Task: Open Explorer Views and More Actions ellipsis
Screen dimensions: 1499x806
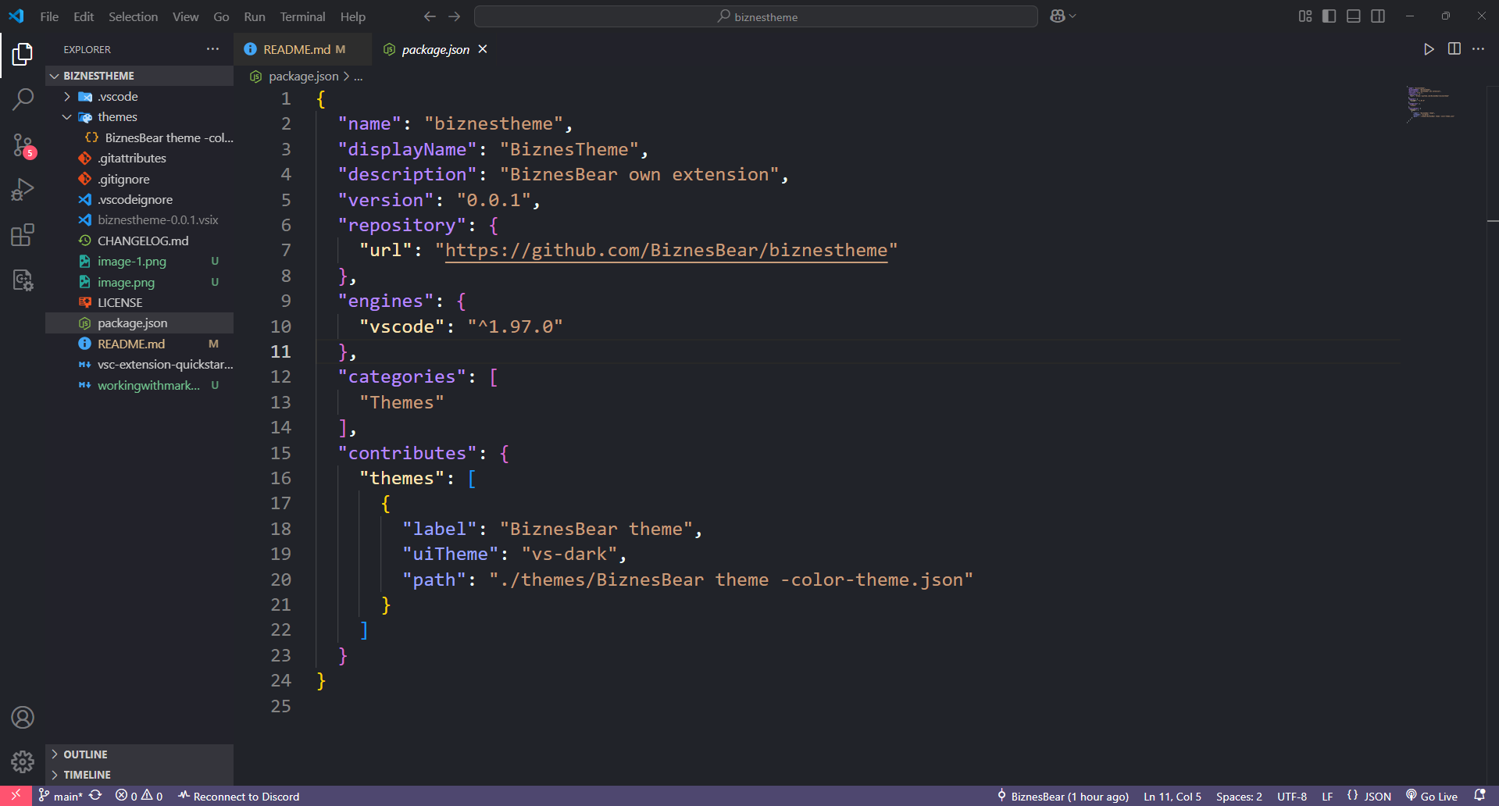Action: [212, 49]
